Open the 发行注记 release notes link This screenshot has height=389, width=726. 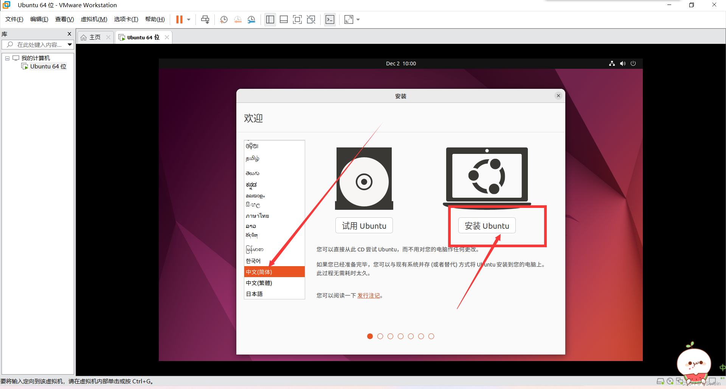pyautogui.click(x=369, y=296)
